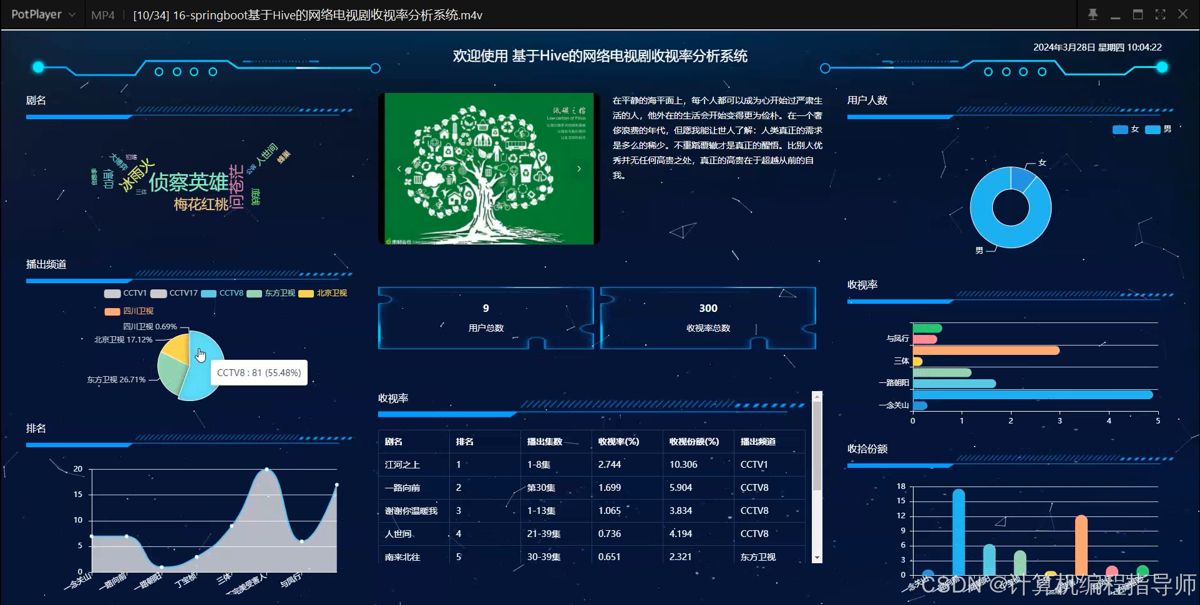Screen dimensions: 1200x605
Task: Click the date and time display
Action: pos(1097,47)
